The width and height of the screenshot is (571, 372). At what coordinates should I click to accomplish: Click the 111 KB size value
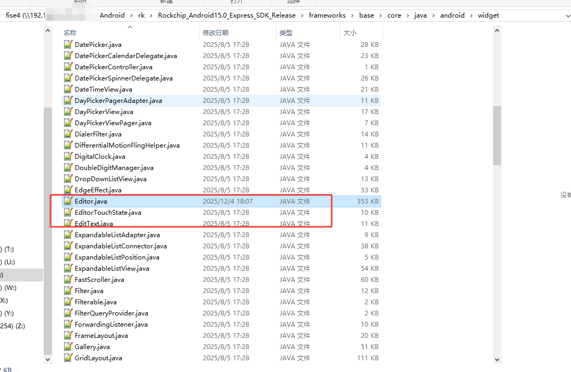368,358
